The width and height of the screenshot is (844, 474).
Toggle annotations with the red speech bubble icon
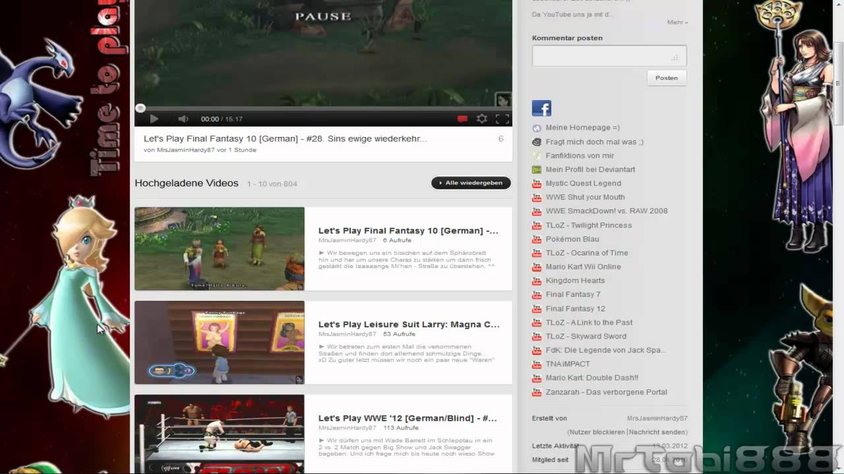click(462, 119)
